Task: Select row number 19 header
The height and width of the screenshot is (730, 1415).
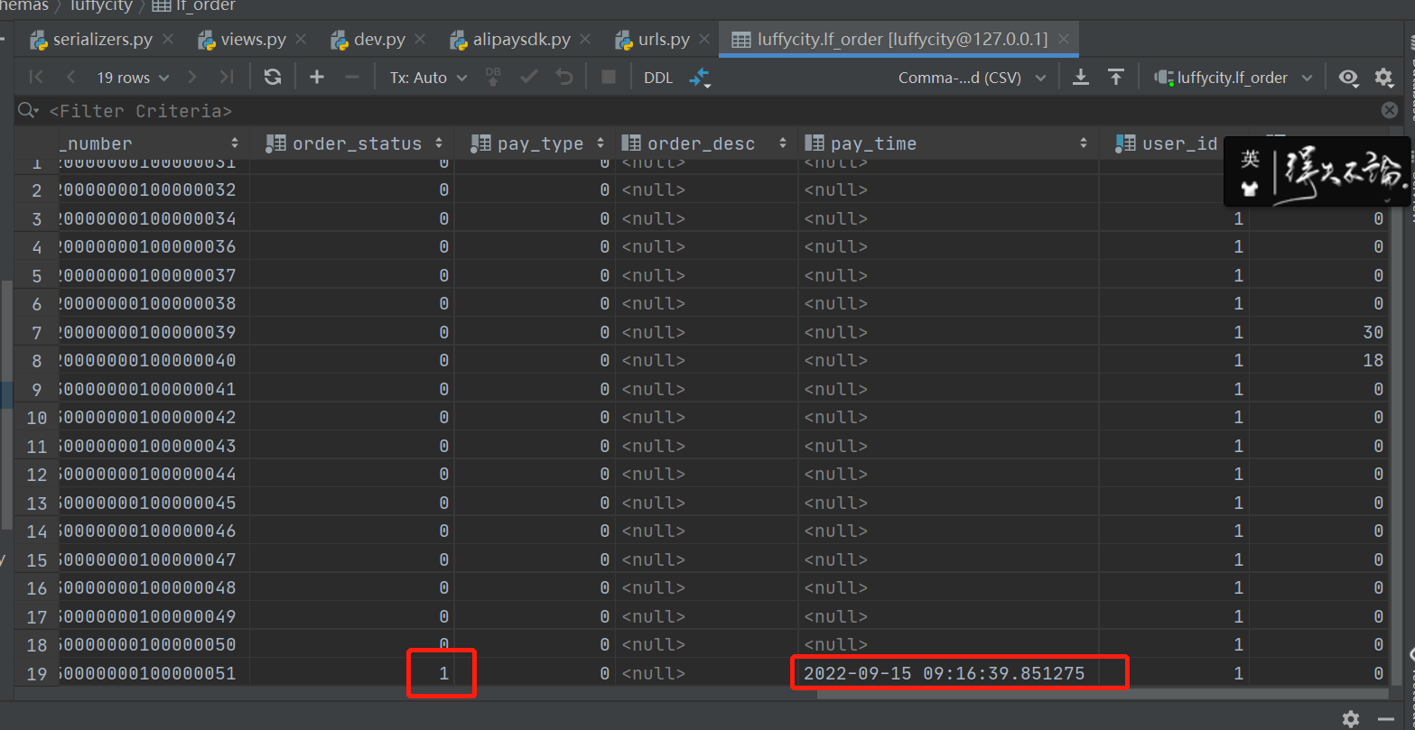Action: 36,673
